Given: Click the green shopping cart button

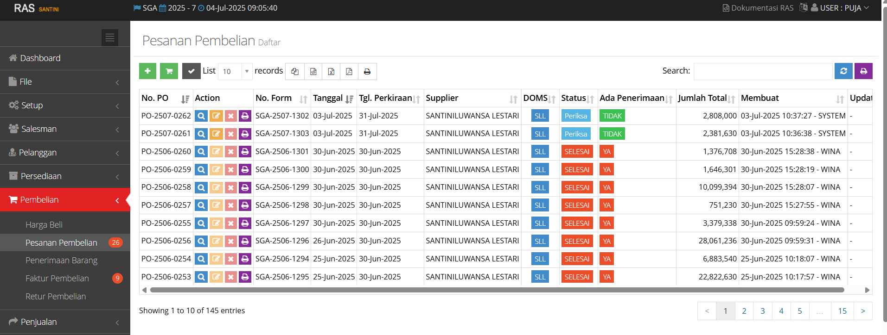Looking at the screenshot, I should (169, 71).
